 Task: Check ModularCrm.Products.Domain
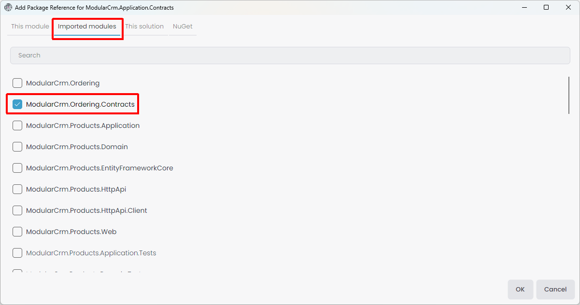[x=17, y=146]
